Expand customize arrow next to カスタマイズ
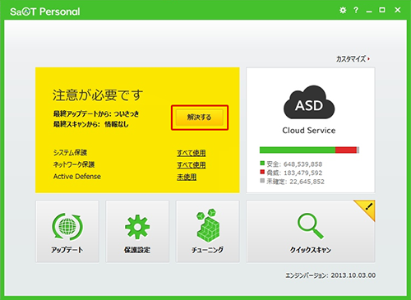 tap(369, 59)
